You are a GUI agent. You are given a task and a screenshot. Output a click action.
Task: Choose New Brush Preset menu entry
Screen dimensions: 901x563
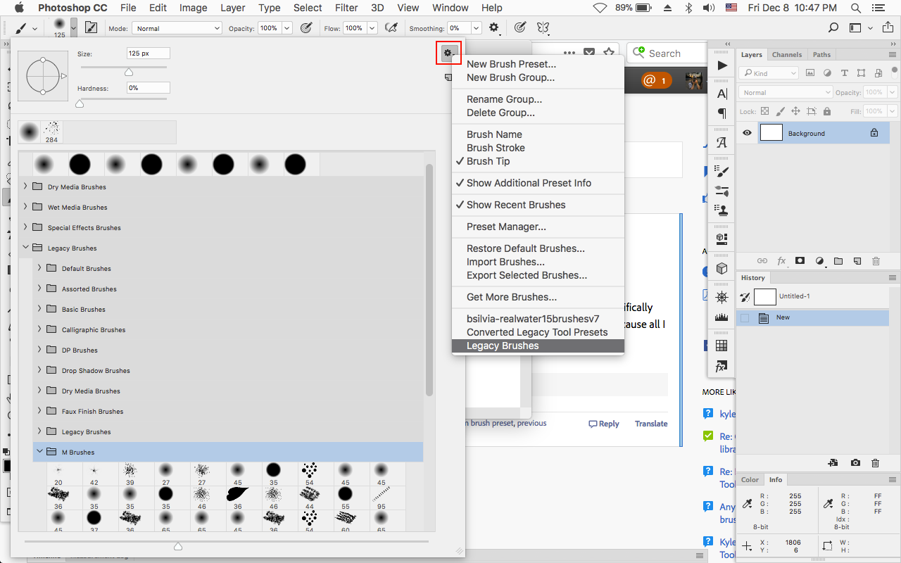tap(511, 64)
